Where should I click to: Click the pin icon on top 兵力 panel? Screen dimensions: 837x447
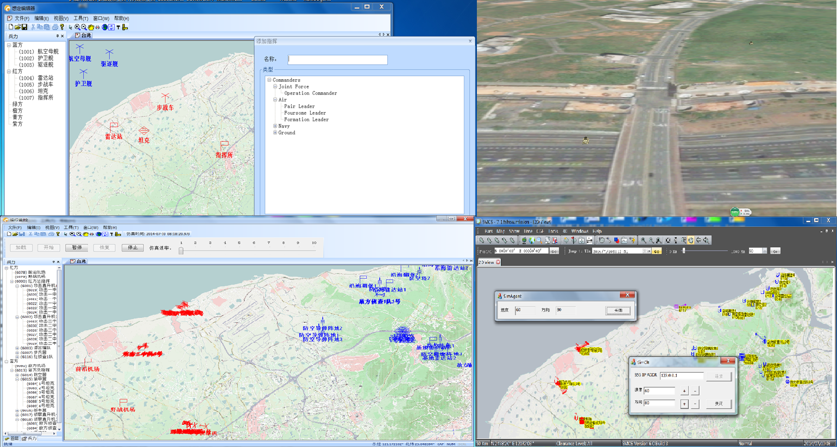(x=57, y=36)
